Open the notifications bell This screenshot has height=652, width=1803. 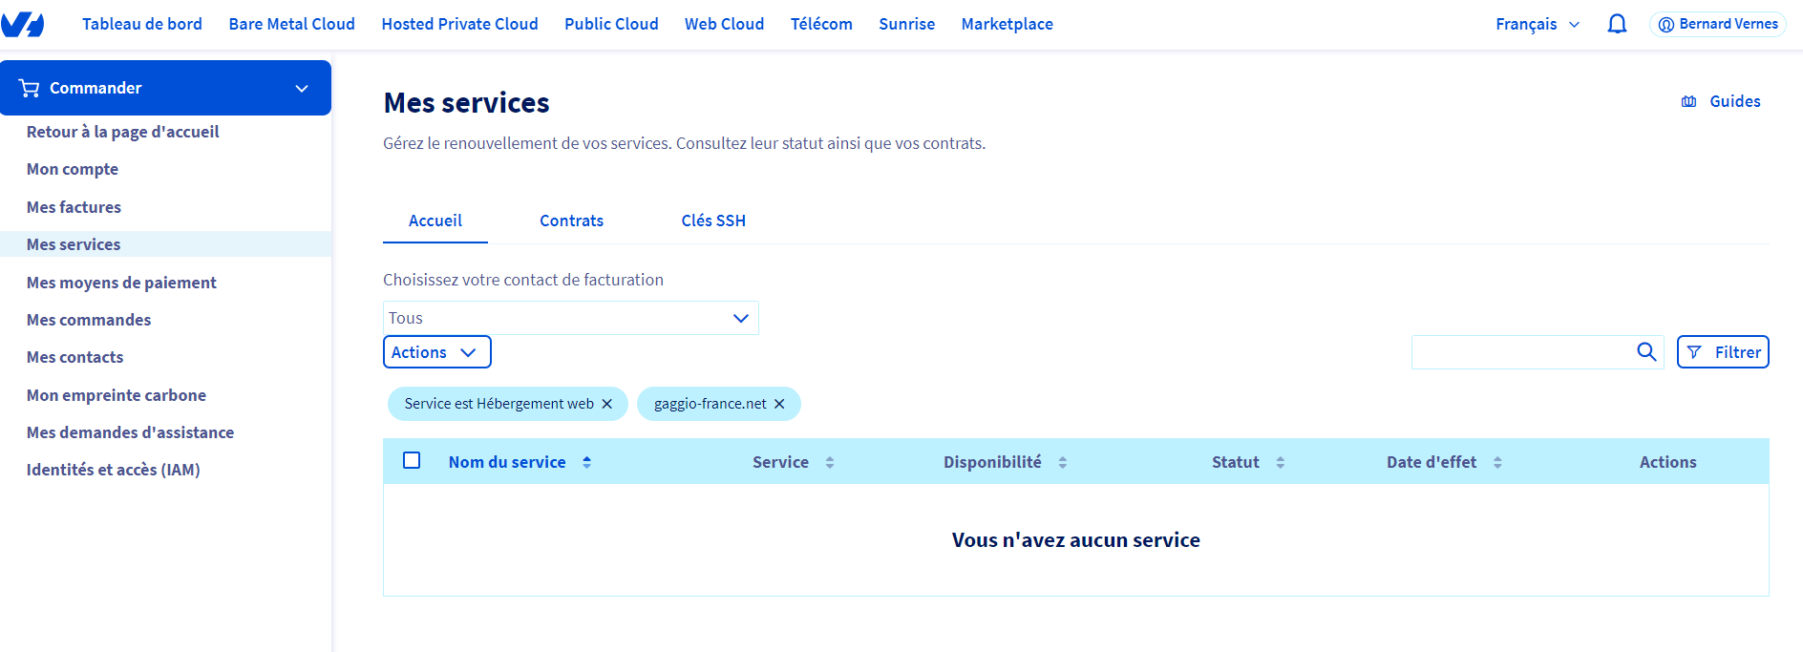pyautogui.click(x=1617, y=24)
